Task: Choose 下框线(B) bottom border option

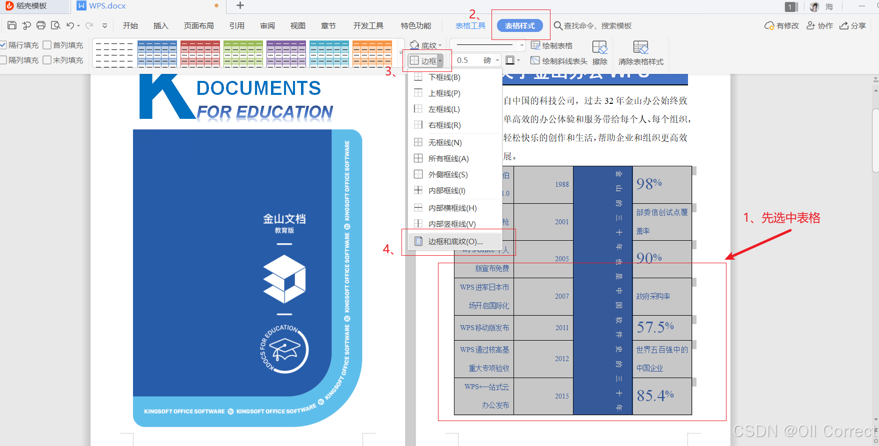Action: [455, 77]
